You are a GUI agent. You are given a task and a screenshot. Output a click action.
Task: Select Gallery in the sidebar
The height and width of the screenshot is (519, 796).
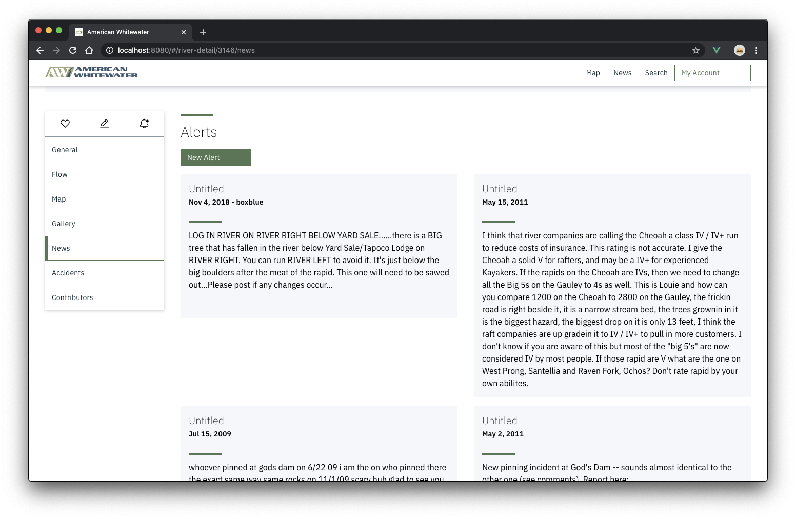64,224
